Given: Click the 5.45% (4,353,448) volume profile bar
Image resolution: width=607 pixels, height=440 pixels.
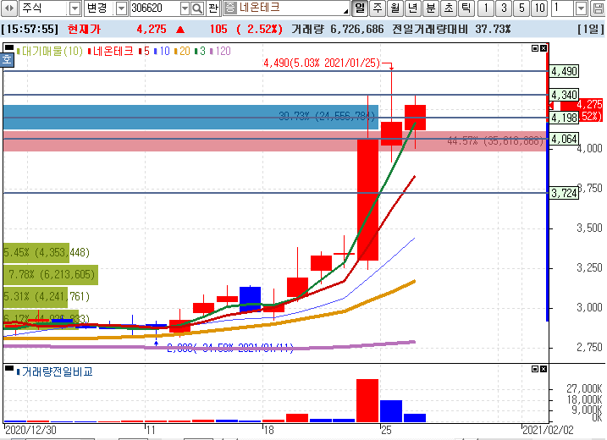Looking at the screenshot, I should (x=36, y=253).
